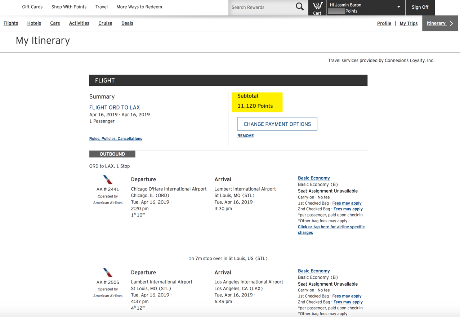Click 1st Checked Bag fees link, AA 2441
The width and height of the screenshot is (460, 317).
[x=347, y=203]
